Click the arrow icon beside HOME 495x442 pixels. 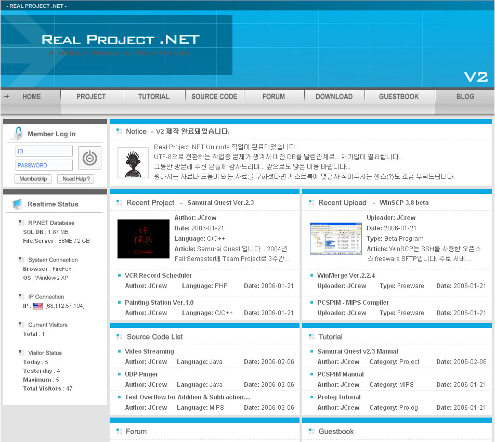[7, 96]
